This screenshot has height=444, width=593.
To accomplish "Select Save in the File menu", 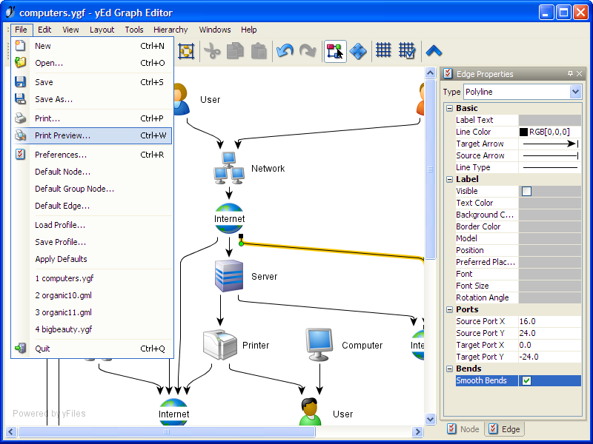I will pyautogui.click(x=92, y=82).
